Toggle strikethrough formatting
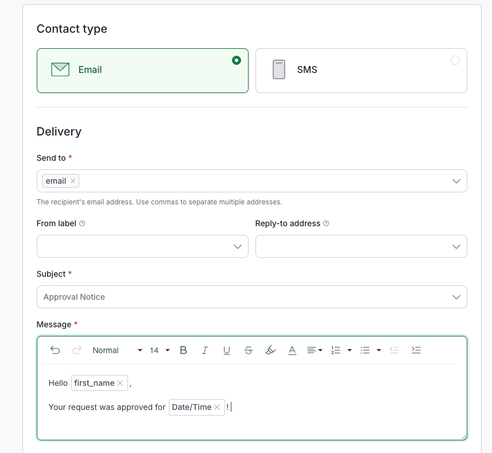 click(249, 350)
